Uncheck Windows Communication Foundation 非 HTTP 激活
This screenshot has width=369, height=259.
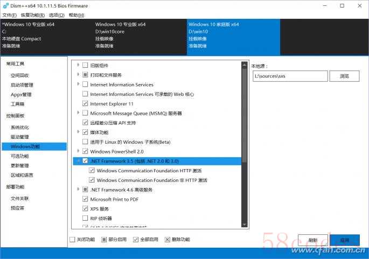pos(92,180)
